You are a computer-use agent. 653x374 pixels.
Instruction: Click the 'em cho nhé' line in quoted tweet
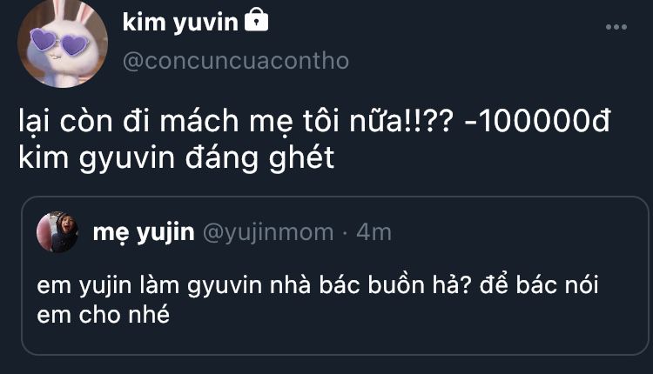pyautogui.click(x=103, y=315)
